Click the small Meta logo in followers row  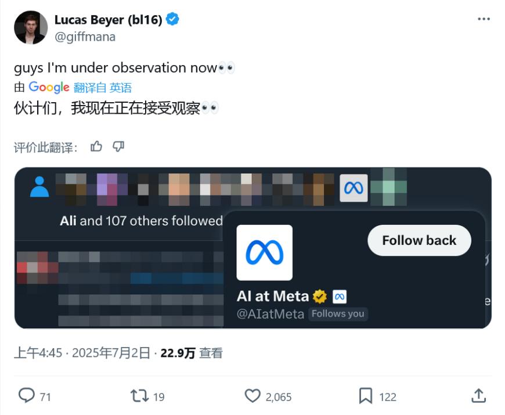353,188
